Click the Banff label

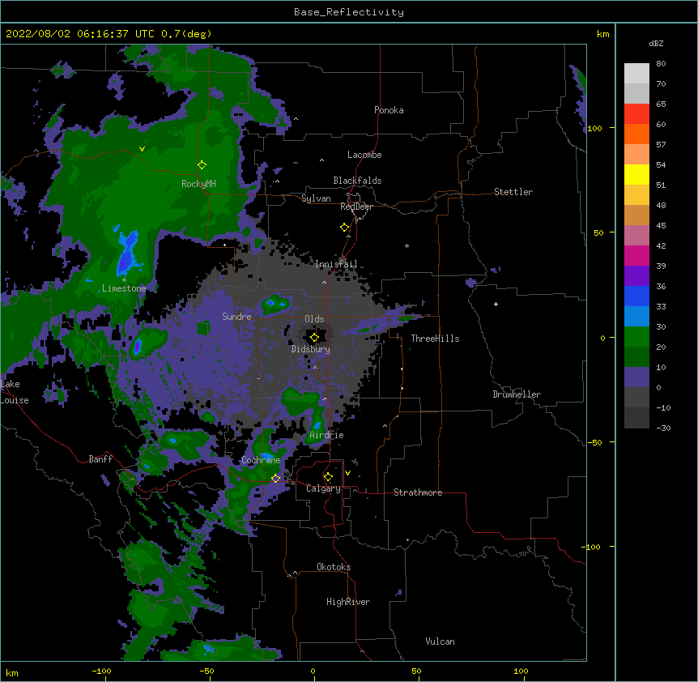tap(100, 459)
